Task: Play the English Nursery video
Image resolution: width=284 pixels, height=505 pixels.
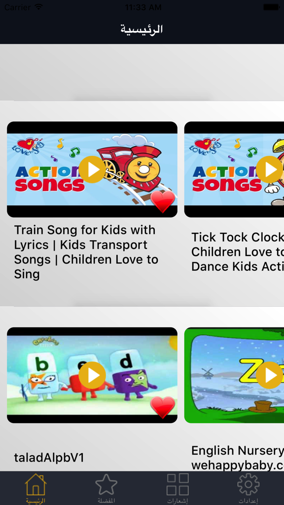Action: (270, 375)
